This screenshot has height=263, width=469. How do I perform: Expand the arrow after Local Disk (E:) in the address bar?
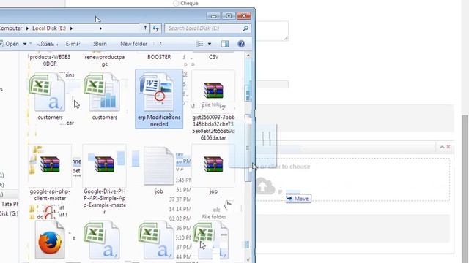click(71, 28)
